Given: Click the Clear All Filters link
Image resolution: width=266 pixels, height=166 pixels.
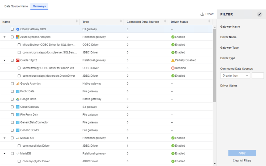Looking at the screenshot, I should tap(242, 160).
